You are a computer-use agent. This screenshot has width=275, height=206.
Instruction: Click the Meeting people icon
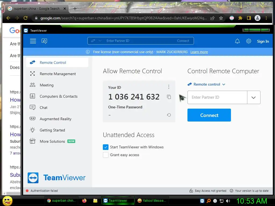click(x=32, y=85)
